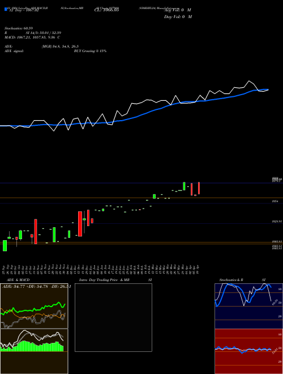This screenshot has width=283, height=374.
Task: Select the "ADX signal:" label
Action: pyautogui.click(x=14, y=51)
